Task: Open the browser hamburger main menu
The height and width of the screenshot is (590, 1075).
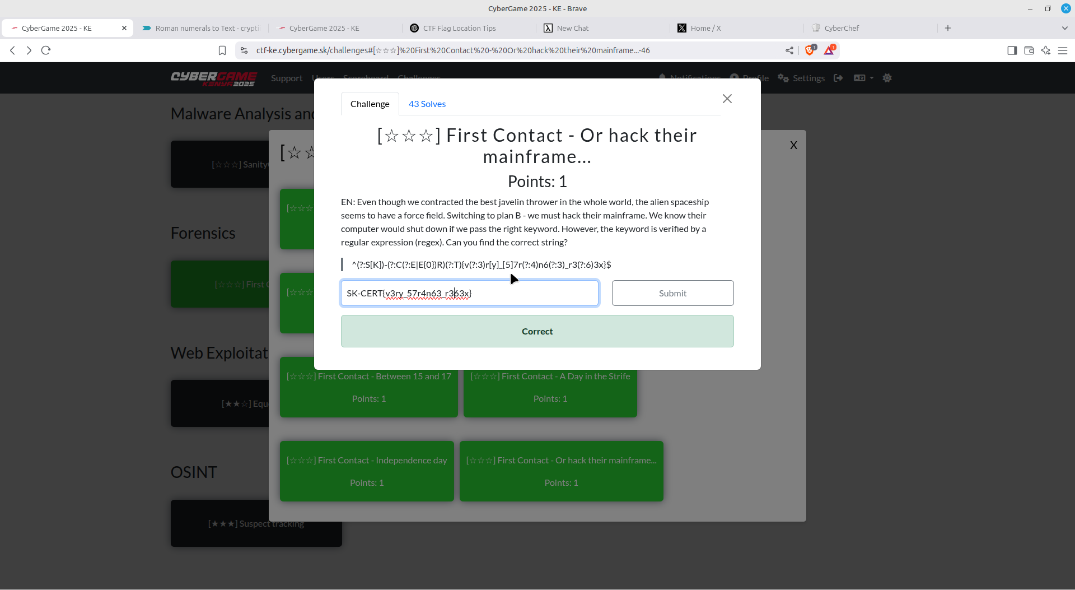Action: (x=1063, y=50)
